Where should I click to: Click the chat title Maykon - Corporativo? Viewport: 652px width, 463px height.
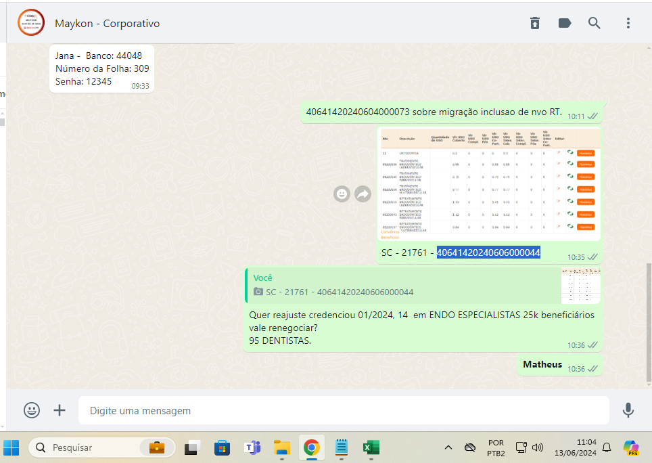coord(108,23)
